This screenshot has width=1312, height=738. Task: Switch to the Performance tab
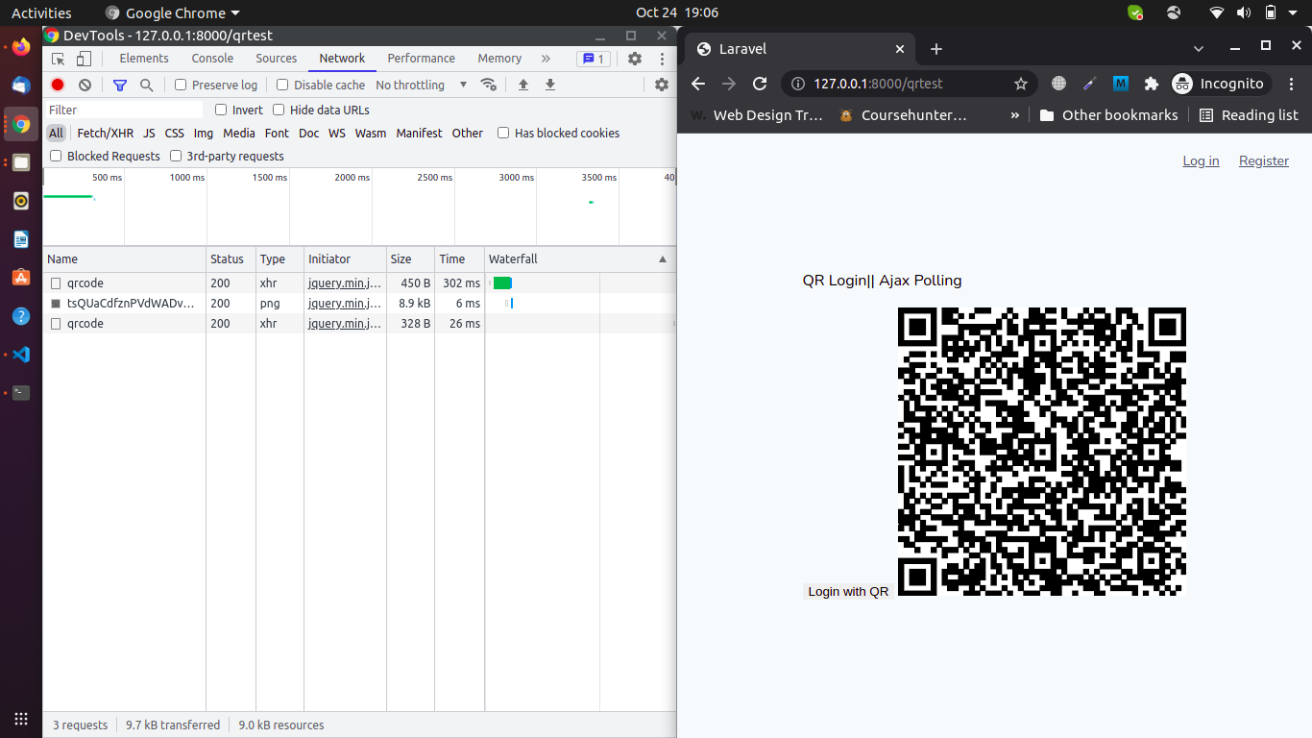coord(421,59)
